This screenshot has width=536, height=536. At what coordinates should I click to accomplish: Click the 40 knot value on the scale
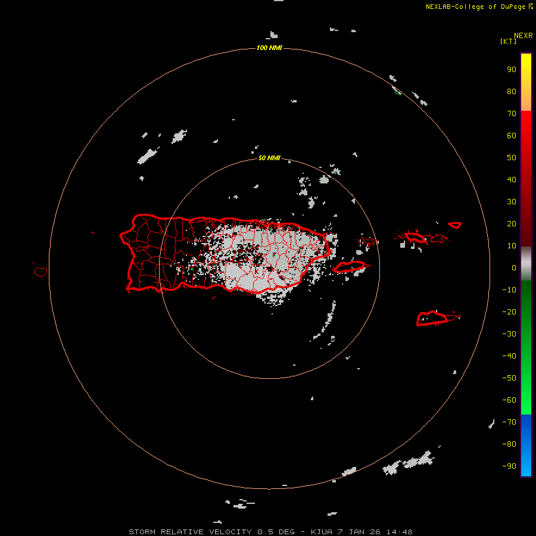512,179
